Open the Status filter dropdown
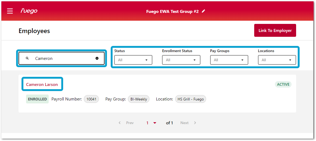 coord(133,60)
